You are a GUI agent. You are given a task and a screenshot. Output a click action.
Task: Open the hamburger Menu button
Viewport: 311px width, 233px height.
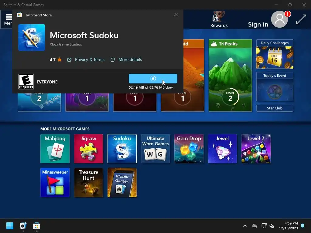point(7,19)
